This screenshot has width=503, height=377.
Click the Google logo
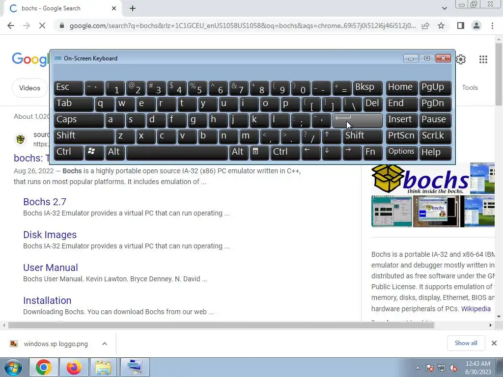point(30,59)
